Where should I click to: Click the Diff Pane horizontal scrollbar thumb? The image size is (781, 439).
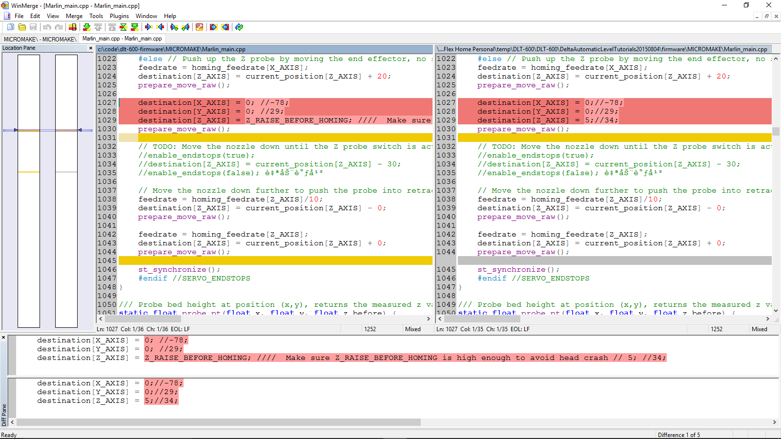point(219,422)
